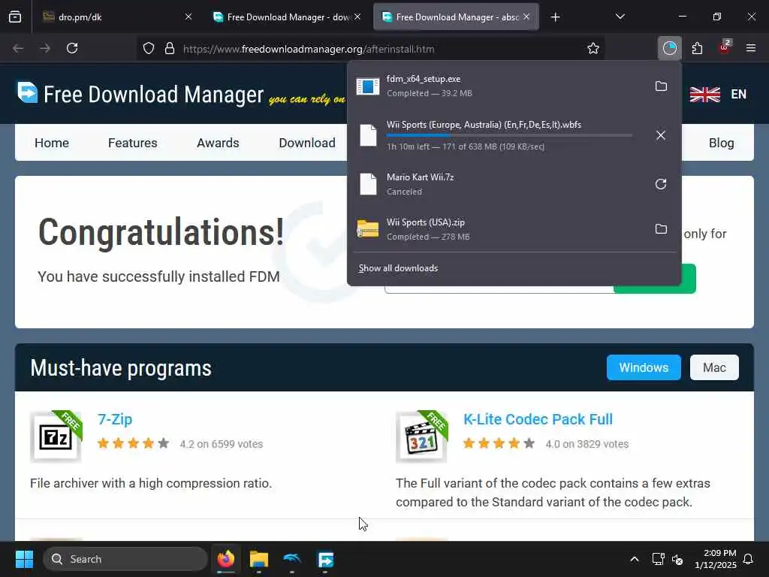Go back to the previous page

tap(18, 48)
